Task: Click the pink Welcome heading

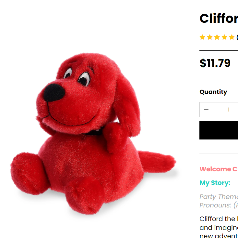Action: click(219, 169)
